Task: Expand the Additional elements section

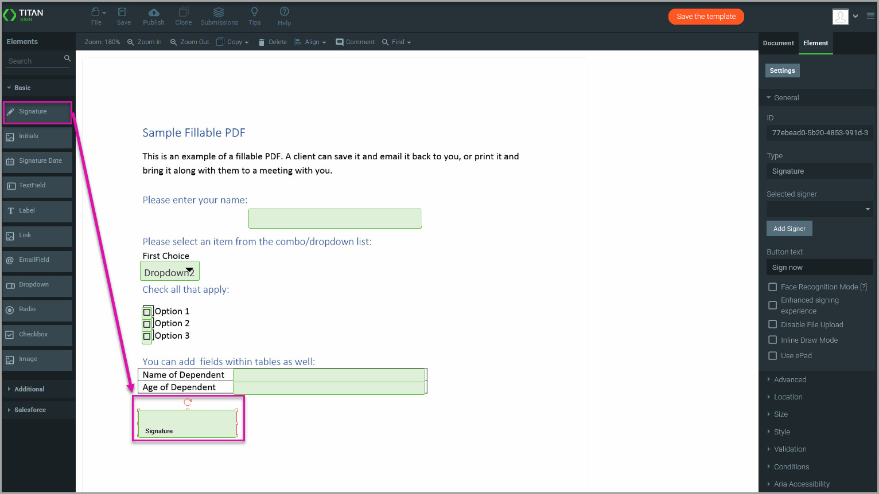Action: tap(38, 389)
